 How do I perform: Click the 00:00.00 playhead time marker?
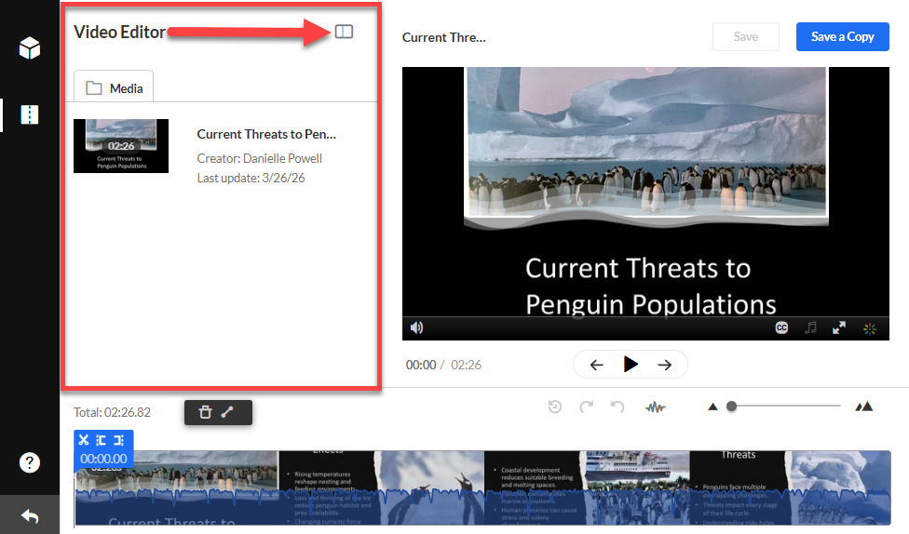coord(103,459)
